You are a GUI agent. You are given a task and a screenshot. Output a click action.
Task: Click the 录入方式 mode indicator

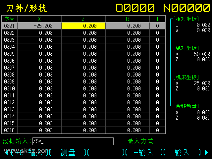140,141
